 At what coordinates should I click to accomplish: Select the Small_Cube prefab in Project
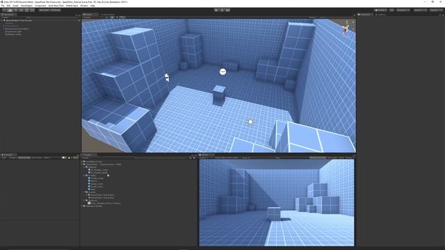pos(97,187)
